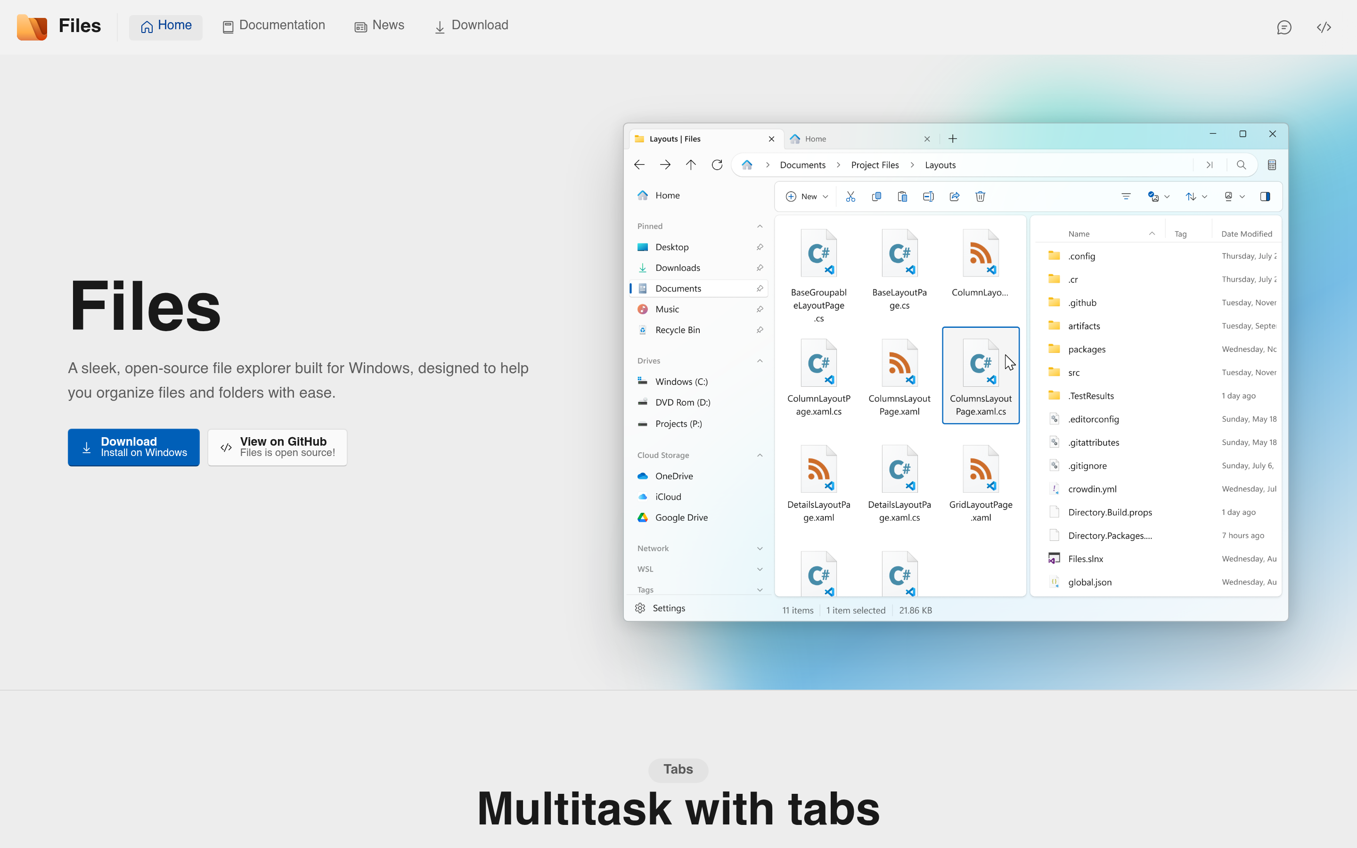Viewport: 1357px width, 848px height.
Task: Unpin Downloads from sidebar
Action: [x=760, y=268]
